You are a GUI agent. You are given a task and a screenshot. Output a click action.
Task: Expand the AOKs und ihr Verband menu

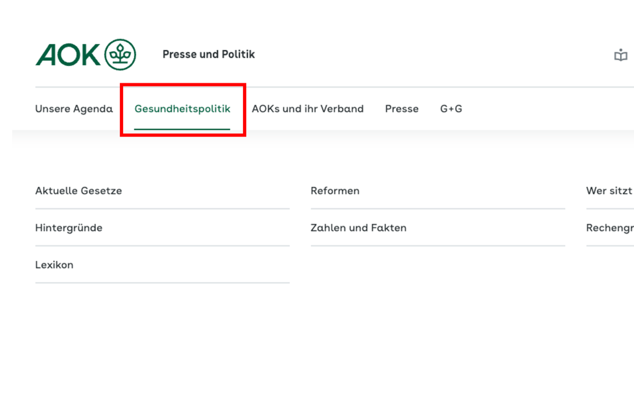tap(307, 109)
